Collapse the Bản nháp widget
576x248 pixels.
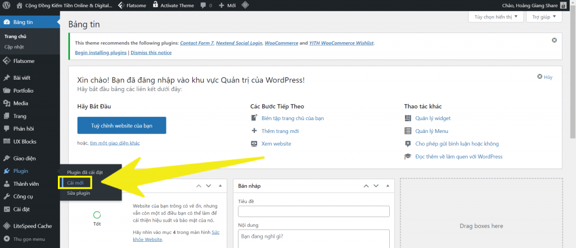388,186
